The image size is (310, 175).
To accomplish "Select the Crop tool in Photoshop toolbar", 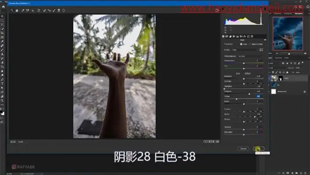I will pyautogui.click(x=2, y=33).
